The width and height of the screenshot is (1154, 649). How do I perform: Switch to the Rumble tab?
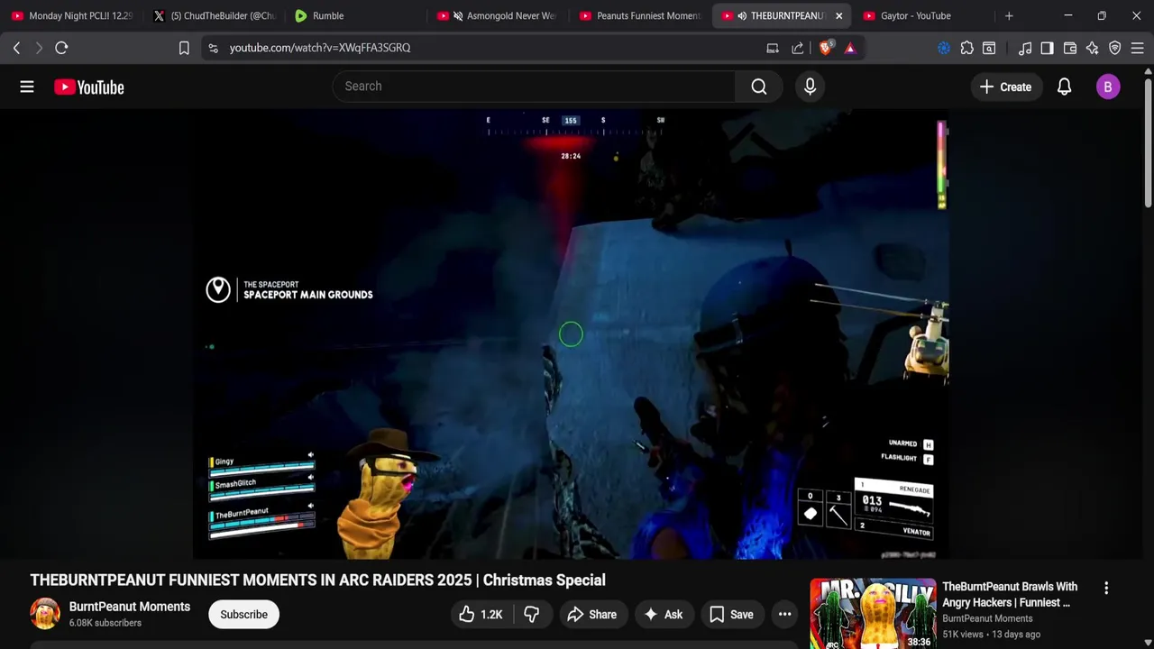pyautogui.click(x=356, y=15)
